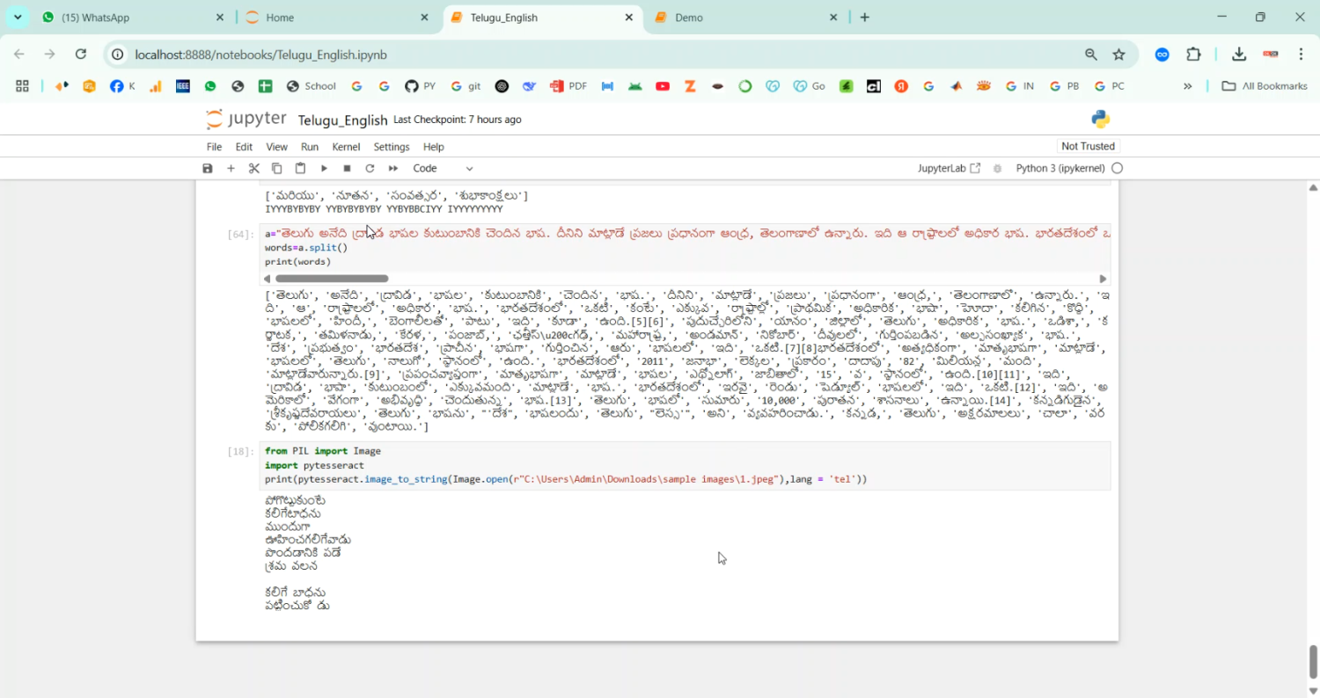Bookmark this page with the star icon
Image resolution: width=1320 pixels, height=698 pixels.
pos(1118,55)
